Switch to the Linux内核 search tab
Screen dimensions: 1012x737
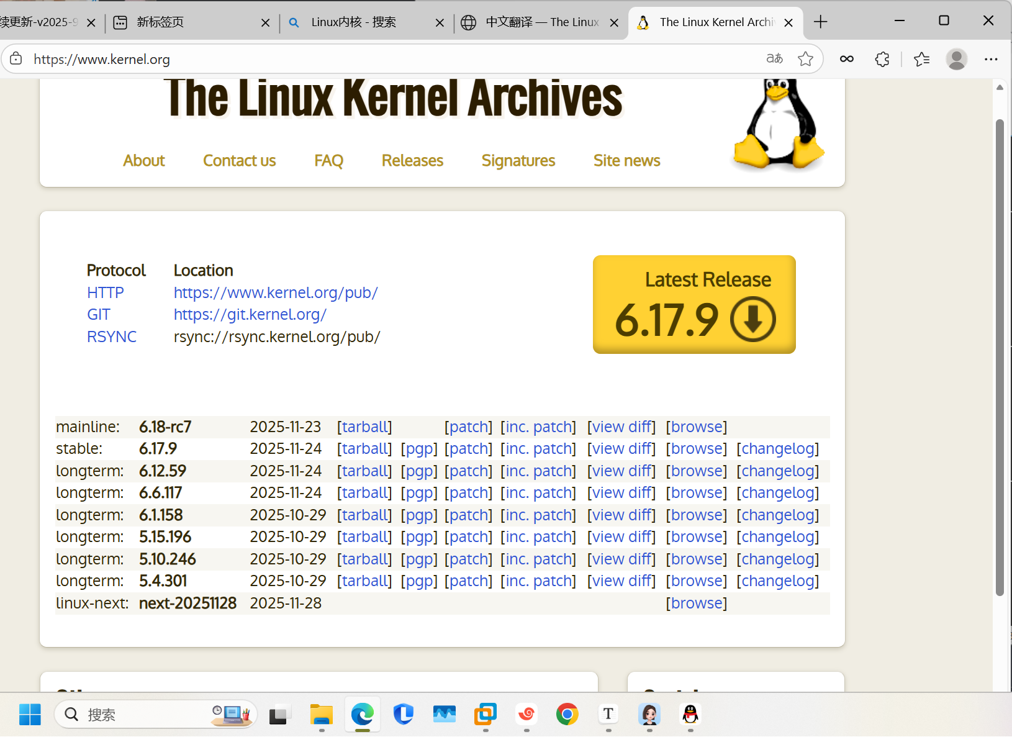tap(354, 22)
